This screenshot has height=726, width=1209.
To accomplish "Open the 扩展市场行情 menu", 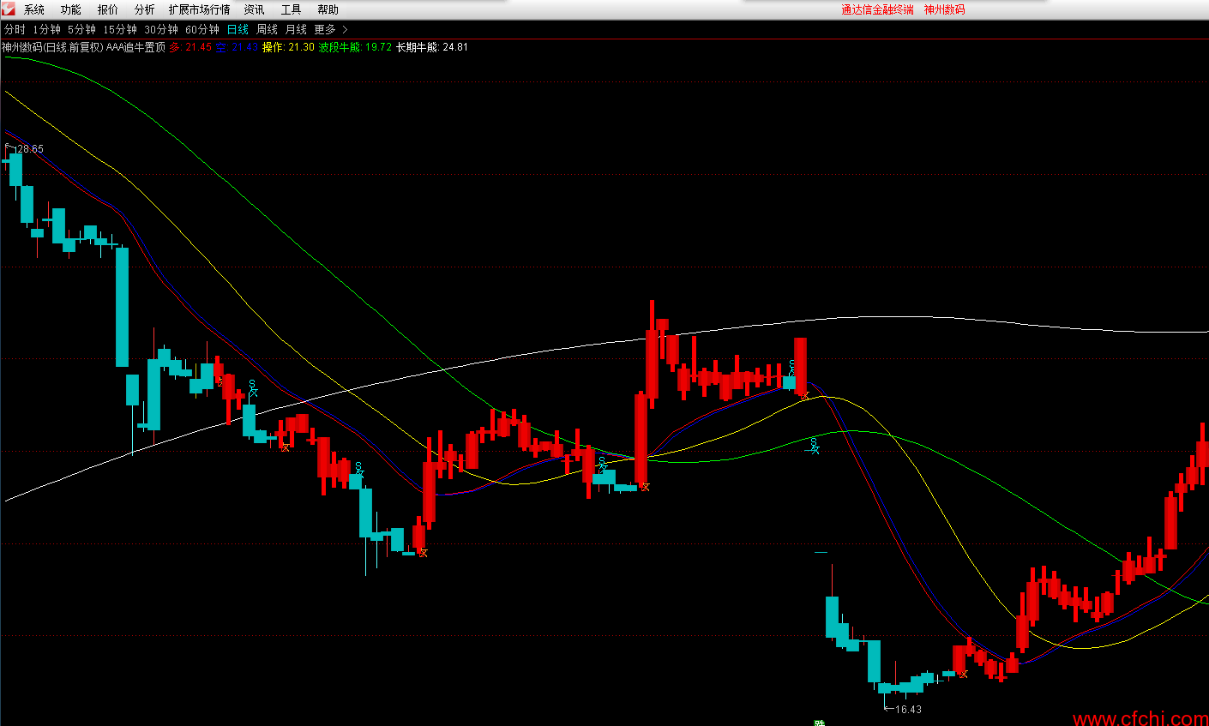I will tap(200, 9).
